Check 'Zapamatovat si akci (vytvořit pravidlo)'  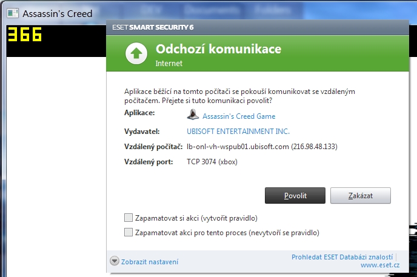(x=128, y=218)
